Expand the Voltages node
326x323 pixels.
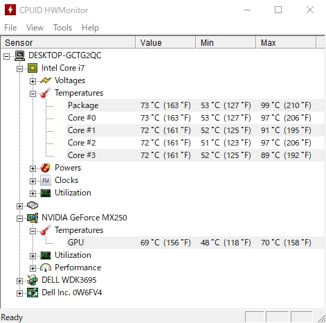click(x=33, y=81)
